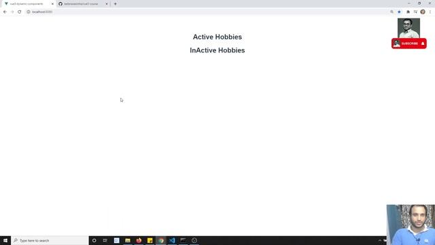435x245 pixels.
Task: Open File Explorer from the taskbar
Action: (128, 240)
